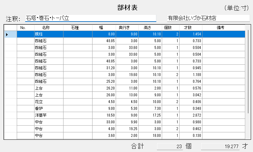253x152 pixels.
Task: Click the depth cell 19.60
Action: tap(127, 75)
